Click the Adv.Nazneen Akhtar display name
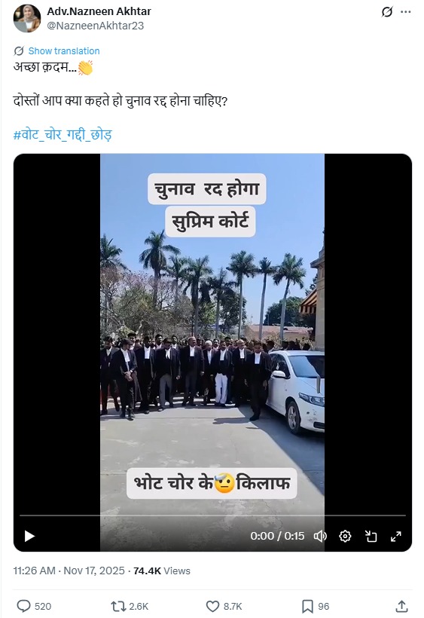Screen dimensions: 424x618 click(99, 11)
